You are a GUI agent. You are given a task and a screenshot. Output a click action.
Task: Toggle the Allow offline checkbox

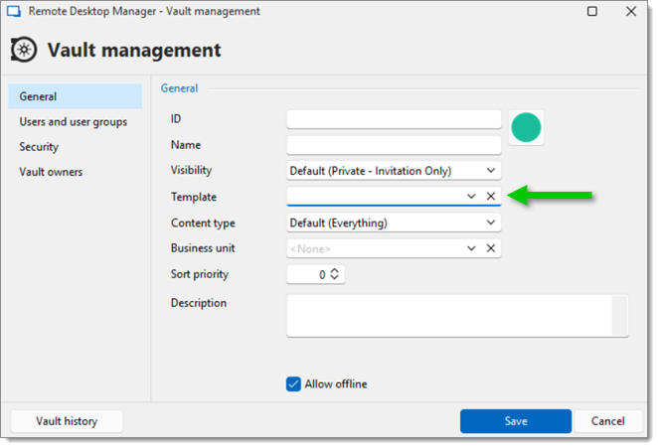pyautogui.click(x=293, y=383)
